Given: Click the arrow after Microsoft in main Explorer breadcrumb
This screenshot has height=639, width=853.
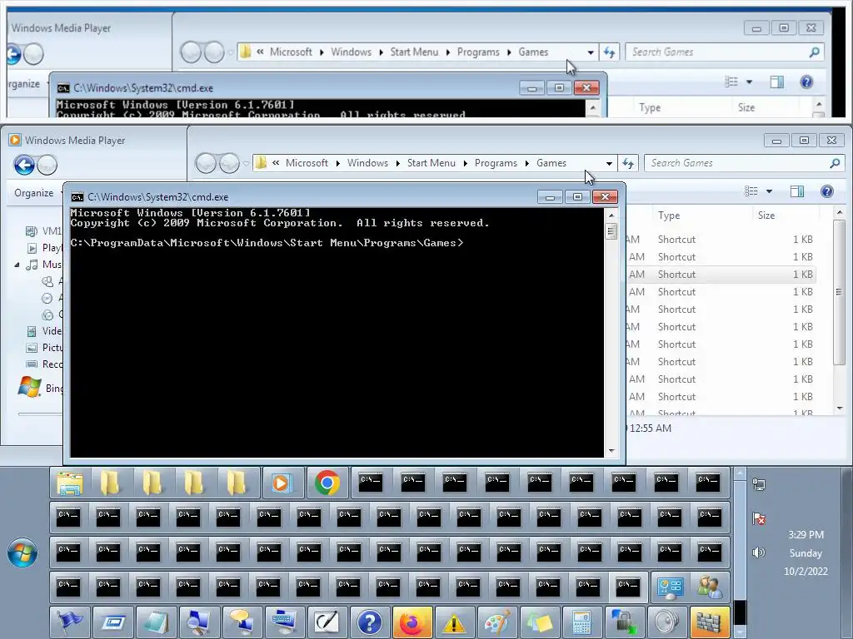Looking at the screenshot, I should 338,163.
